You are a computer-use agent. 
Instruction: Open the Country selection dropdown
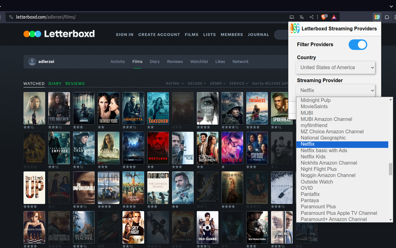pos(335,67)
